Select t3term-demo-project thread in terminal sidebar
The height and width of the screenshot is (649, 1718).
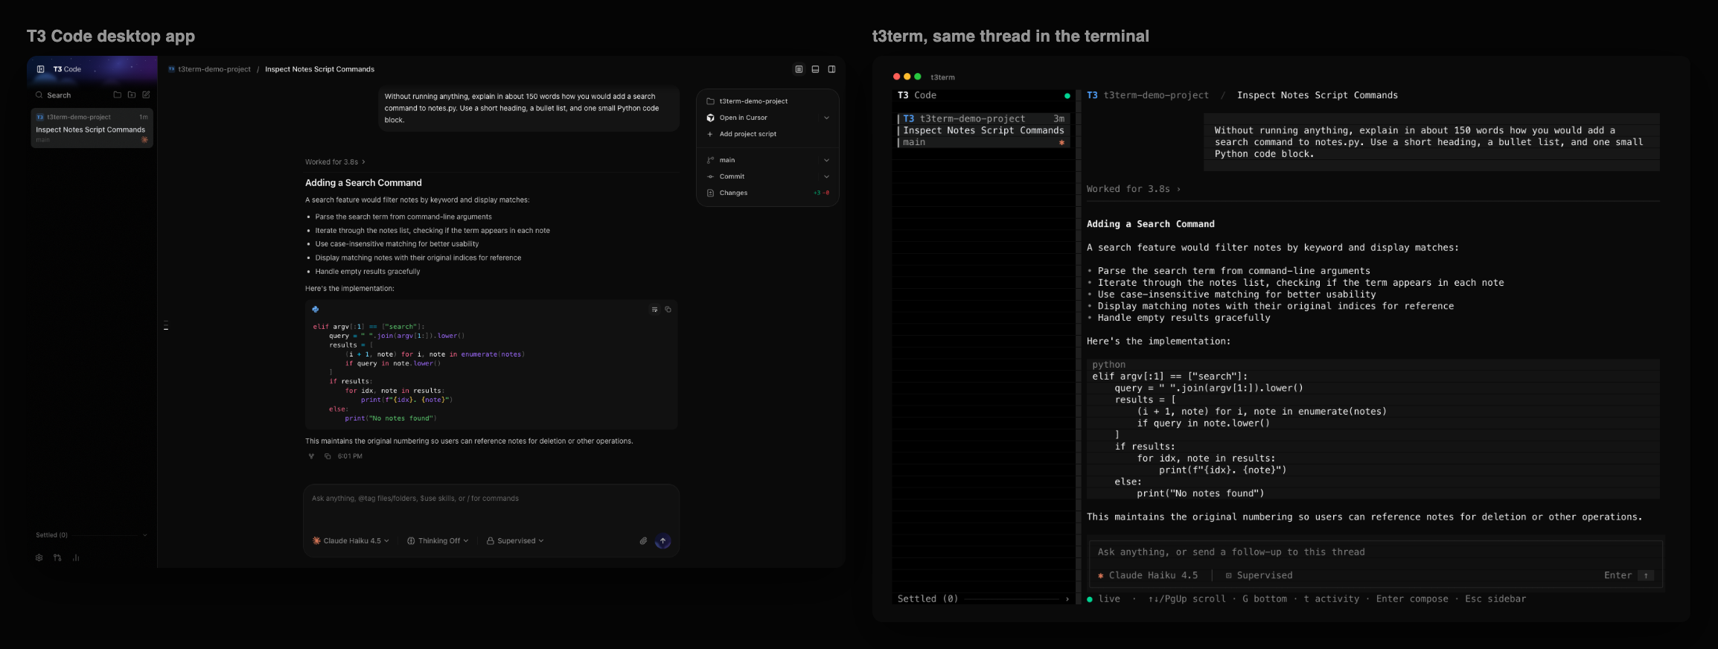[983, 130]
